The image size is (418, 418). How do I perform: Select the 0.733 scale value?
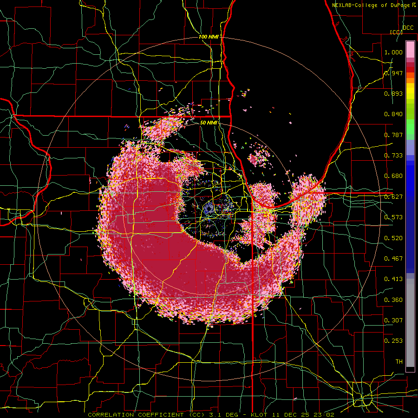pos(393,156)
